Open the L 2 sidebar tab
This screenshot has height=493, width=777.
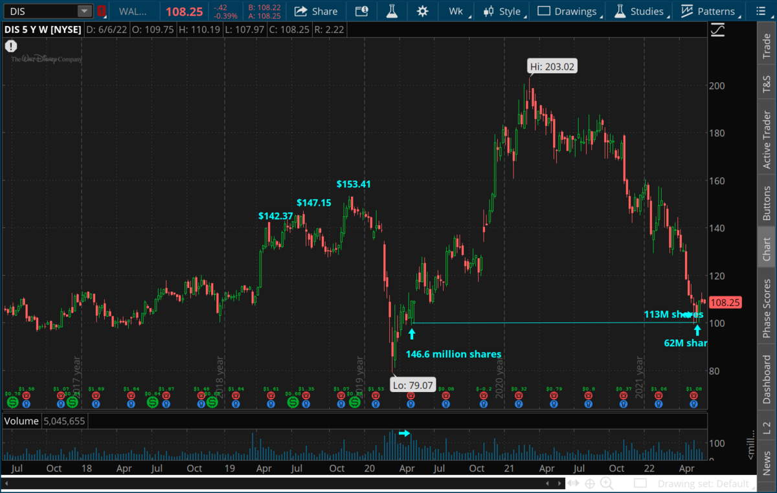pos(767,428)
